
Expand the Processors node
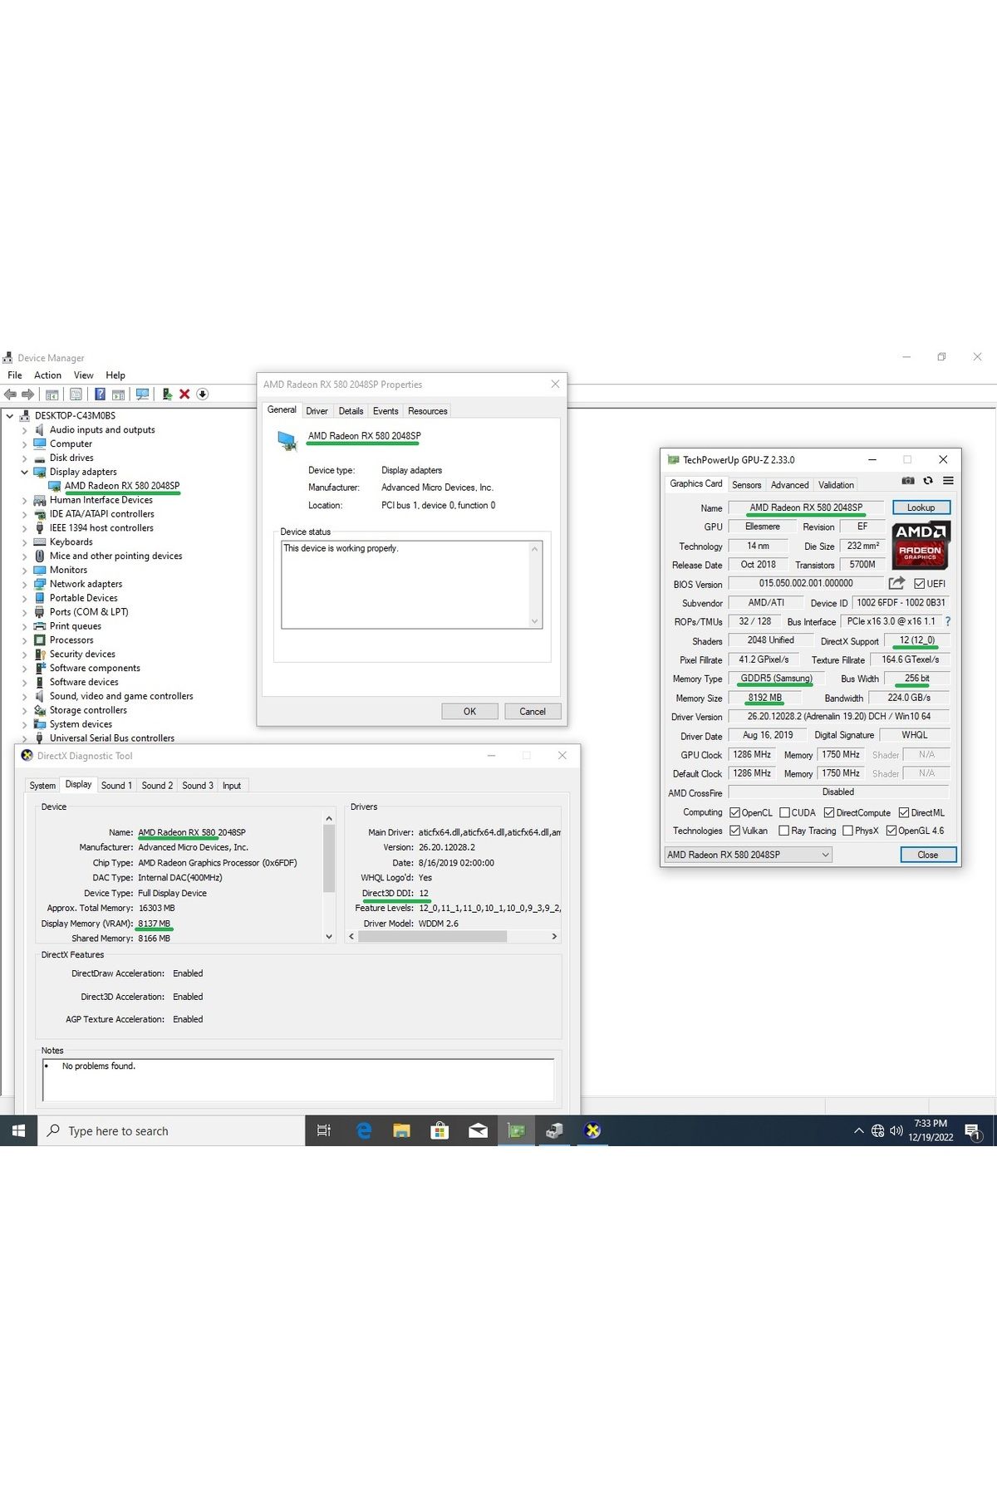pyautogui.click(x=24, y=640)
